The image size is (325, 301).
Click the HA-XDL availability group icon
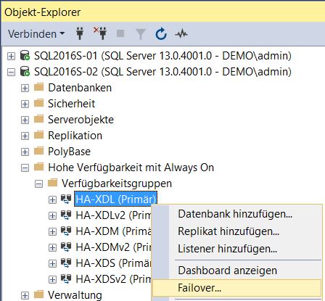(x=66, y=199)
